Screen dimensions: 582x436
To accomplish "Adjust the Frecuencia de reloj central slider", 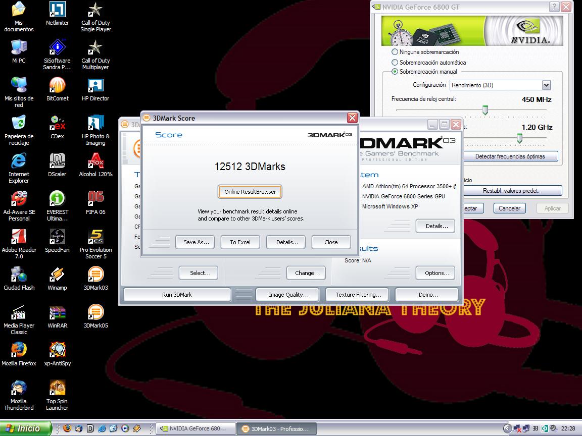I will [x=485, y=110].
